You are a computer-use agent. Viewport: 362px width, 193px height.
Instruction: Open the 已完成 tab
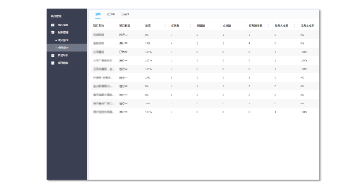tap(125, 14)
